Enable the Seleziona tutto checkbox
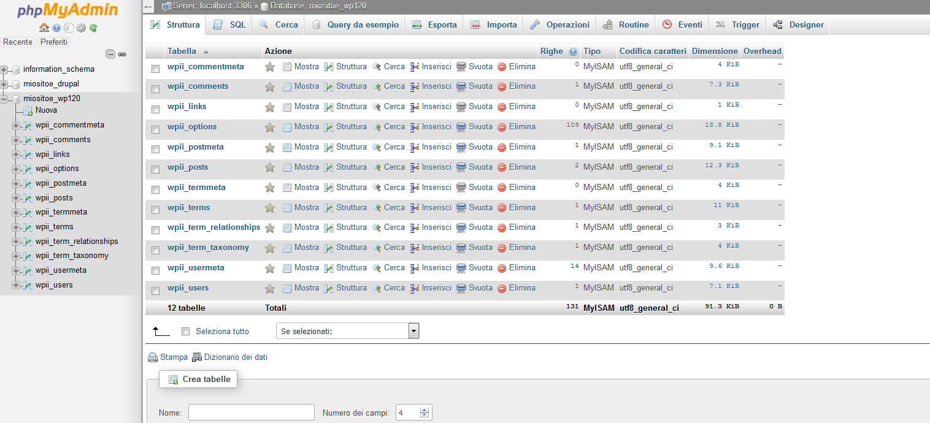The height and width of the screenshot is (423, 930). pos(186,332)
